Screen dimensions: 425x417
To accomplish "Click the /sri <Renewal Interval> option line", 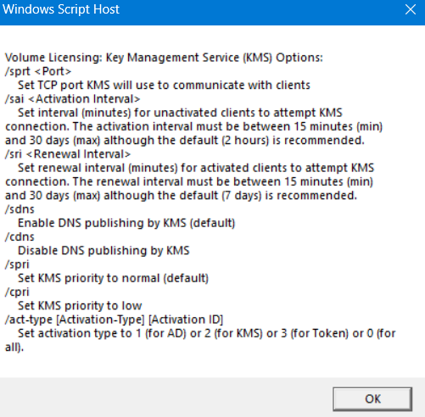I will click(x=68, y=154).
